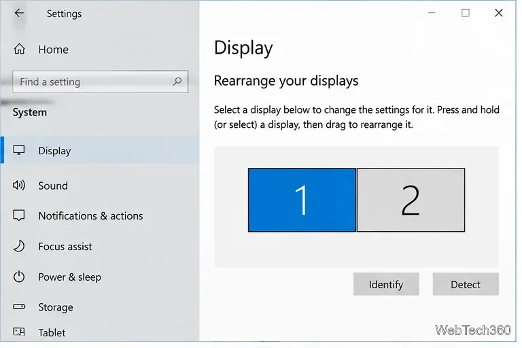522x348 pixels.
Task: Click the Identify button
Action: tap(386, 284)
